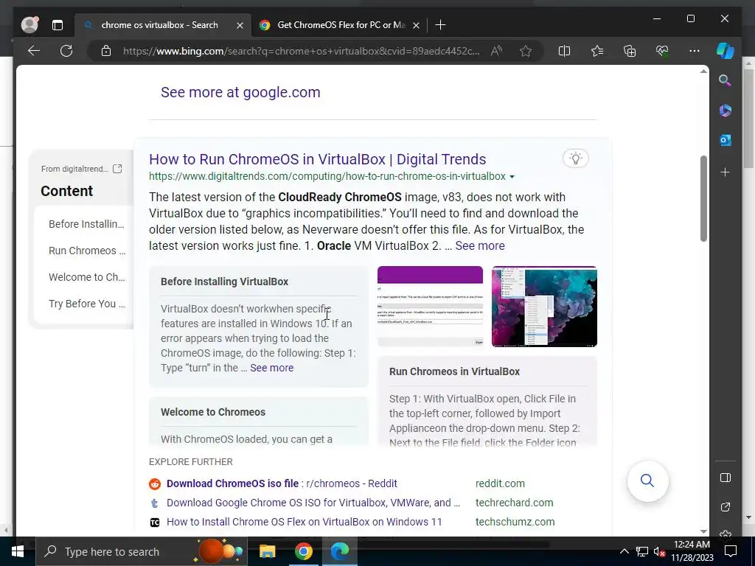
Task: Click 'Welcome to Chromeos' card heading
Action: [x=213, y=412]
